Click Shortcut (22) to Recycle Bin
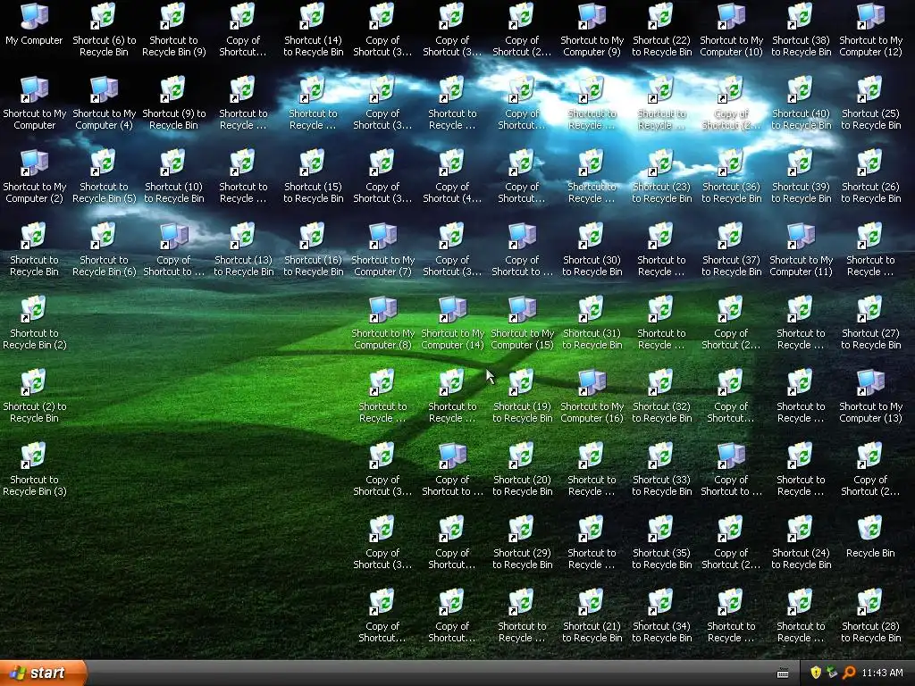 [x=662, y=30]
